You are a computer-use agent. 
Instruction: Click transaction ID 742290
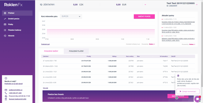pyautogui.click(x=165, y=66)
